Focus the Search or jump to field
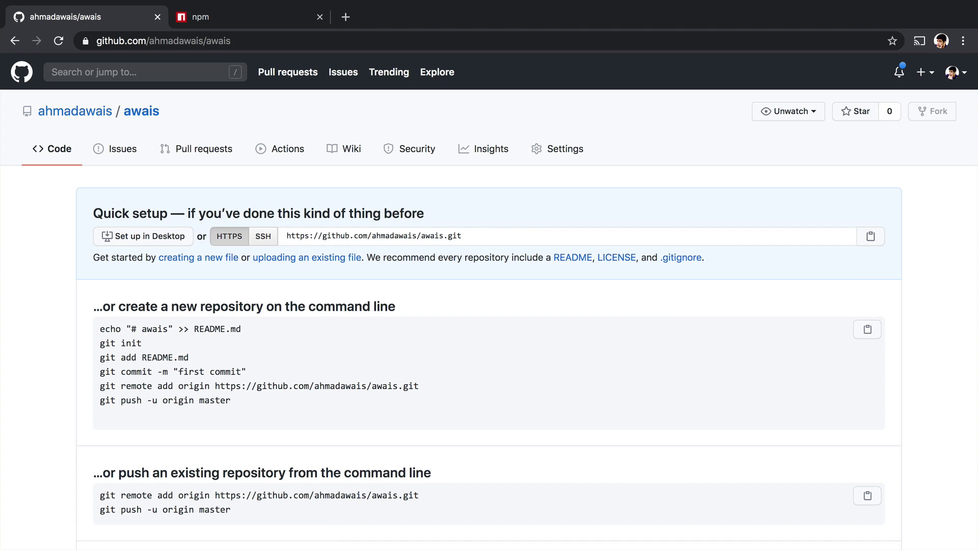 (x=145, y=72)
